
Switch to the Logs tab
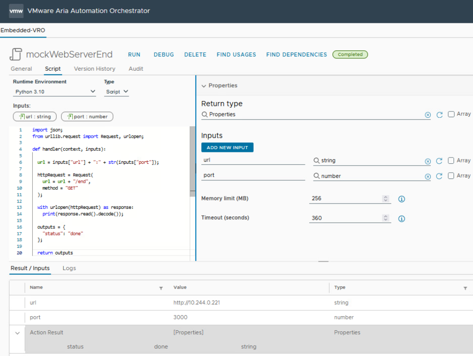tap(69, 268)
